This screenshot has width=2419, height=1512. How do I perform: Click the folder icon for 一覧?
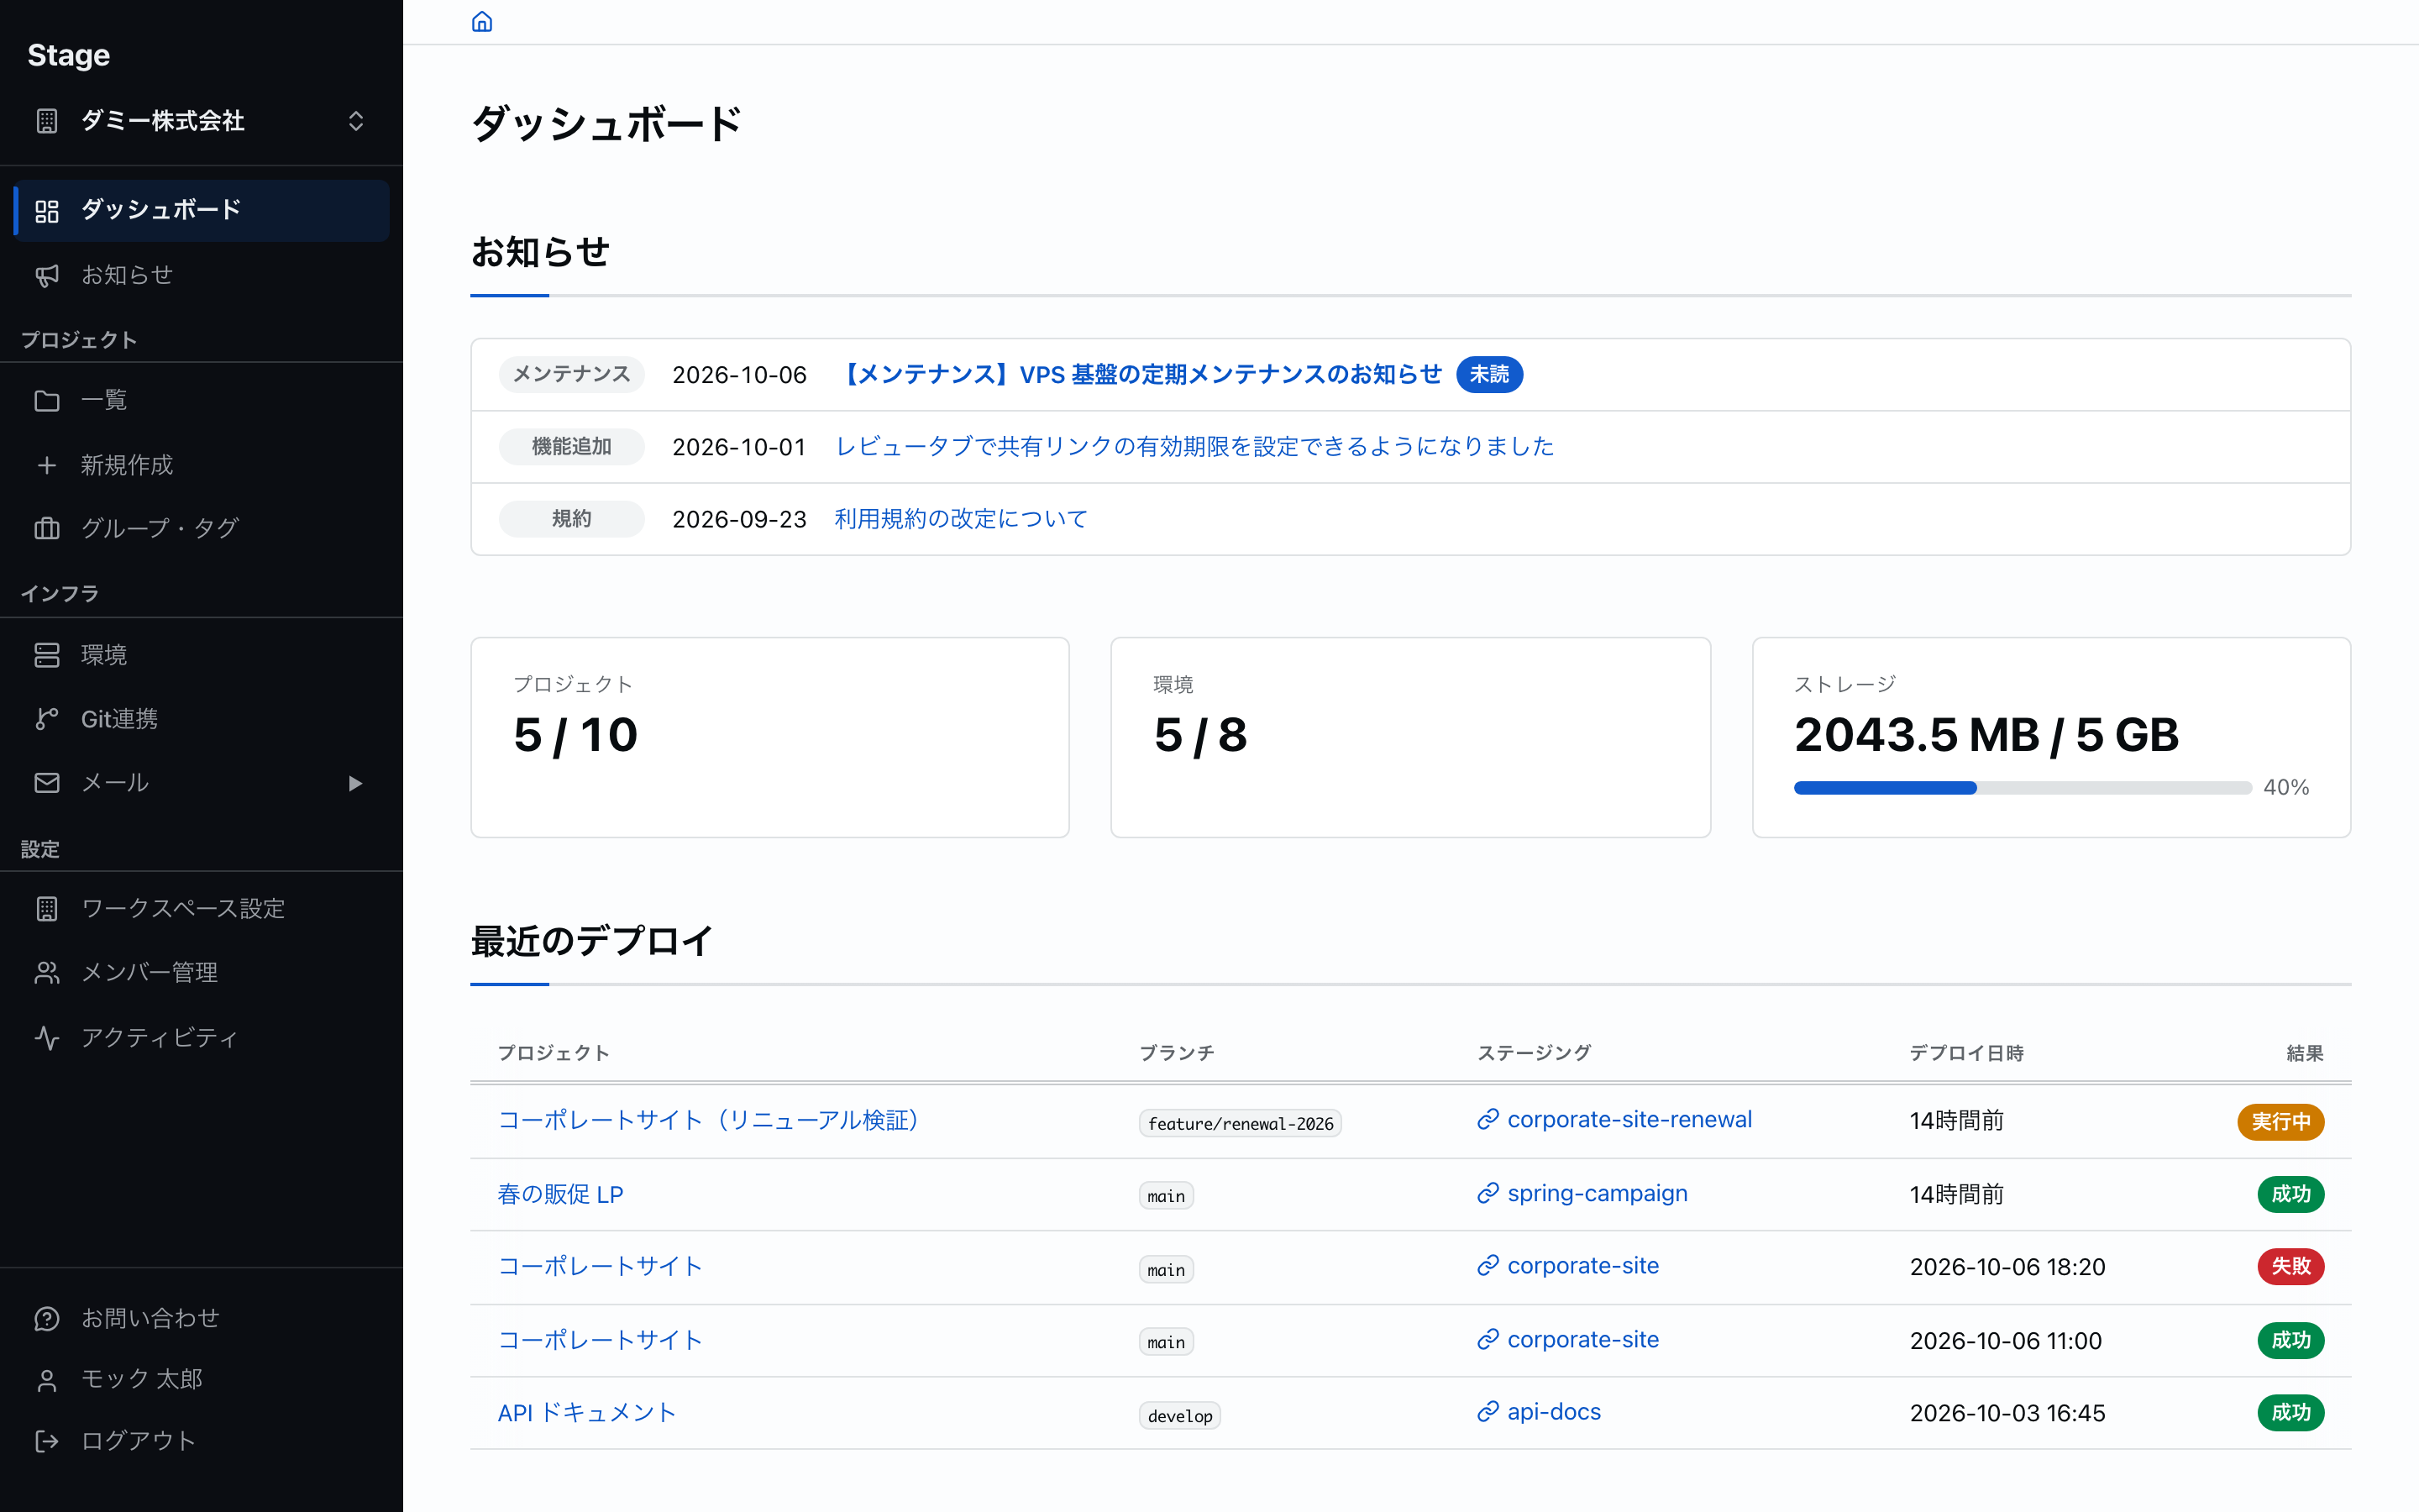47,401
